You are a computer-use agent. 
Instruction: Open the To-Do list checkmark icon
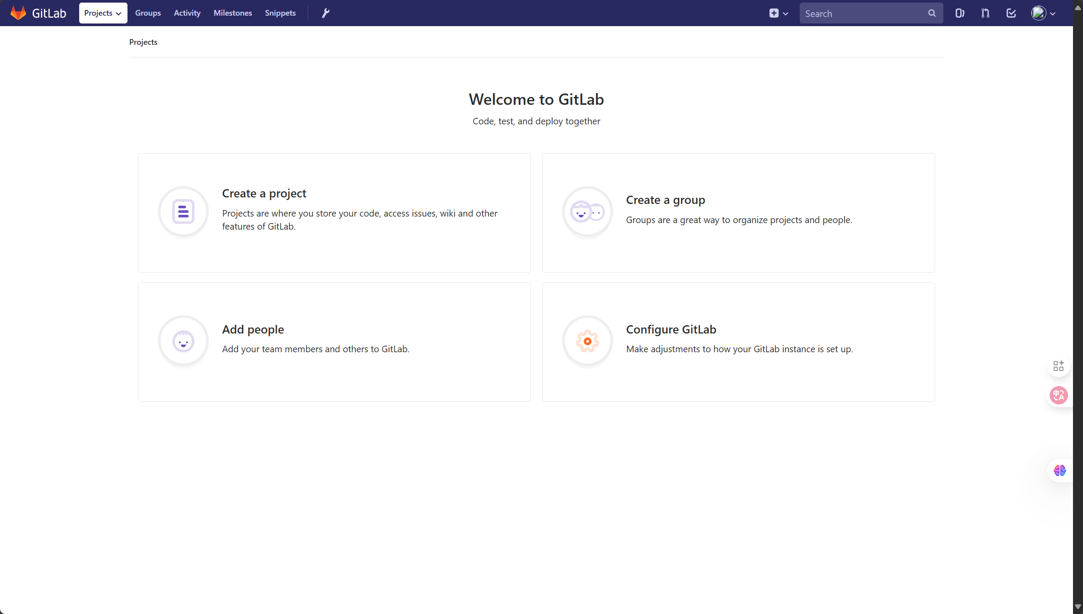click(x=1011, y=13)
